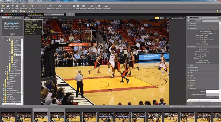Open the Image menu
Screen dimensions: 221x122
10,3
